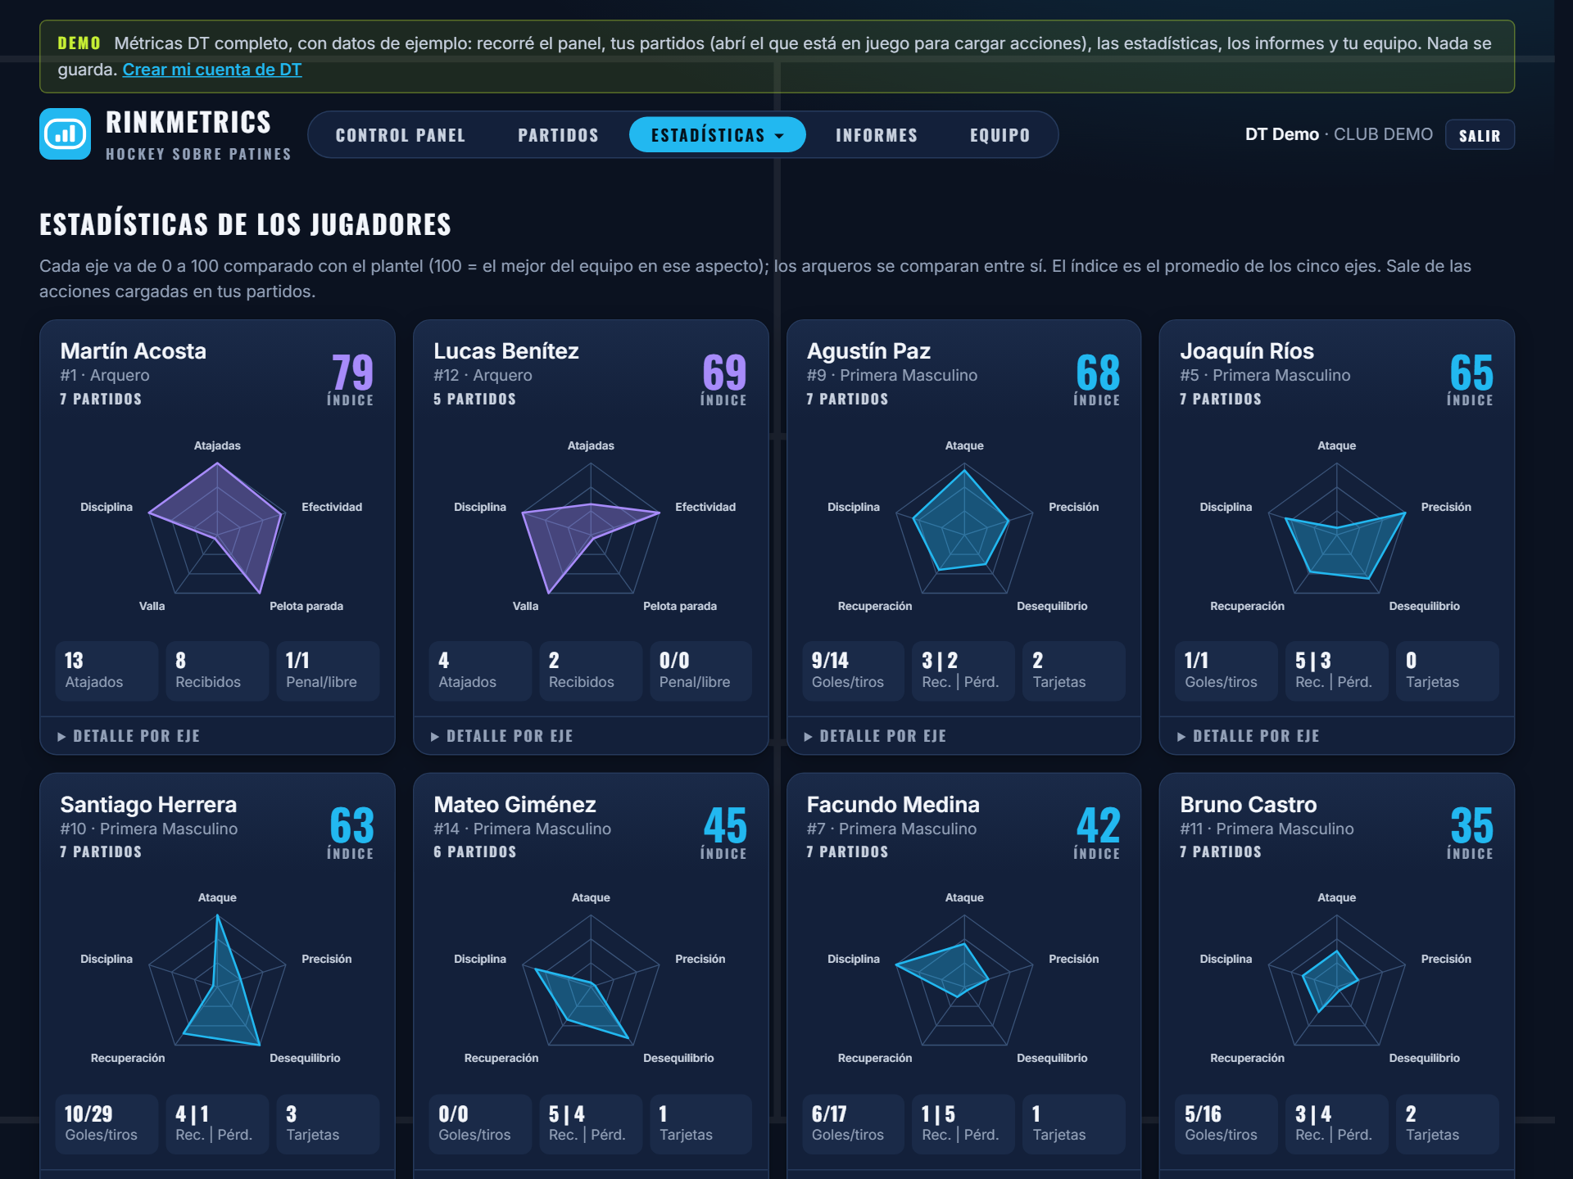Image resolution: width=1573 pixels, height=1179 pixels.
Task: Open the Equipo tab
Action: click(1000, 135)
